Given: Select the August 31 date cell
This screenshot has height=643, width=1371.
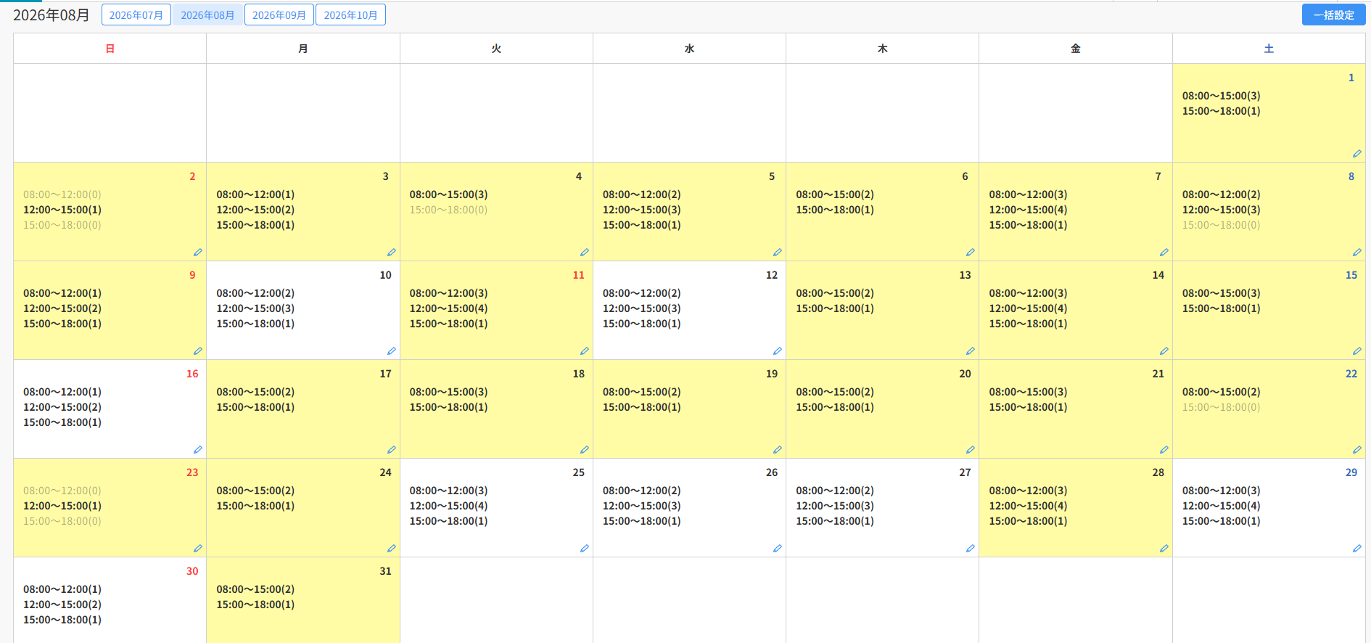Looking at the screenshot, I should pyautogui.click(x=303, y=599).
